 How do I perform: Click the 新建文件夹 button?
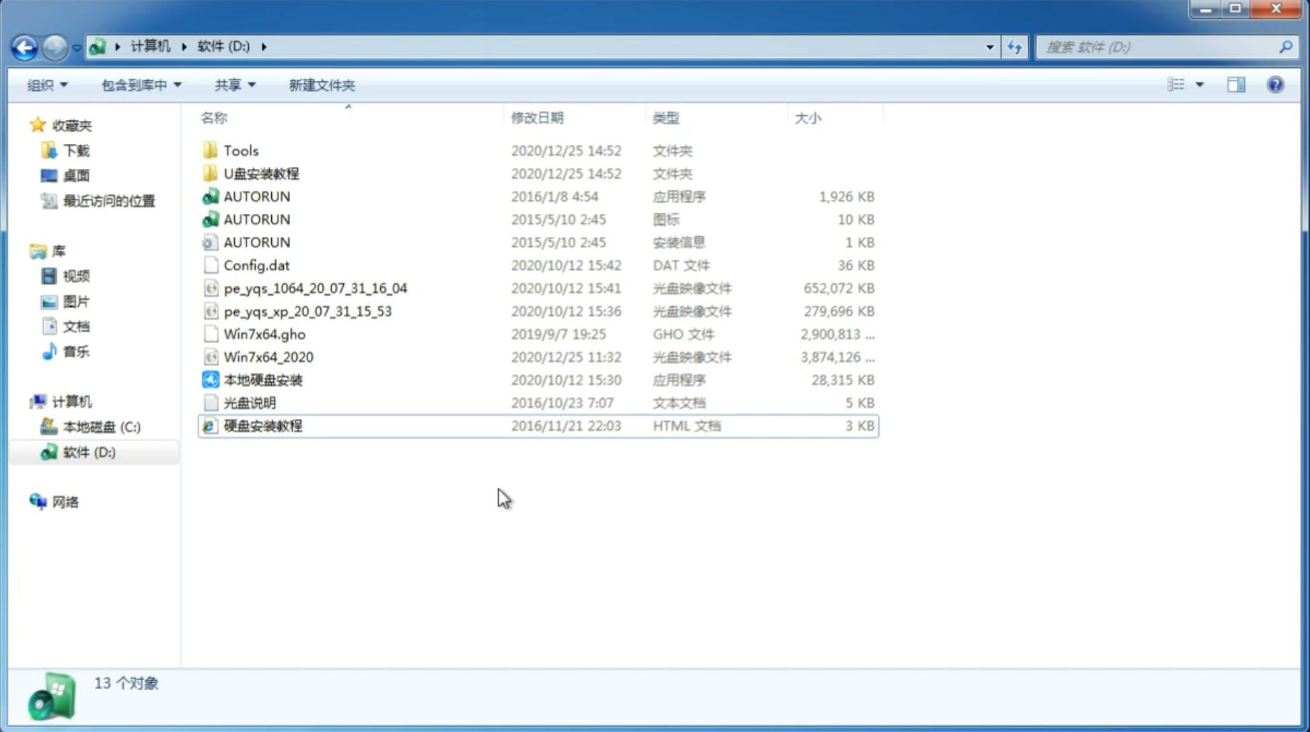(321, 83)
